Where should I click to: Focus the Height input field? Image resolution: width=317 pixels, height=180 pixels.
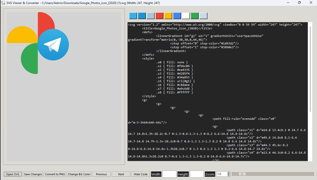[x=197, y=174]
